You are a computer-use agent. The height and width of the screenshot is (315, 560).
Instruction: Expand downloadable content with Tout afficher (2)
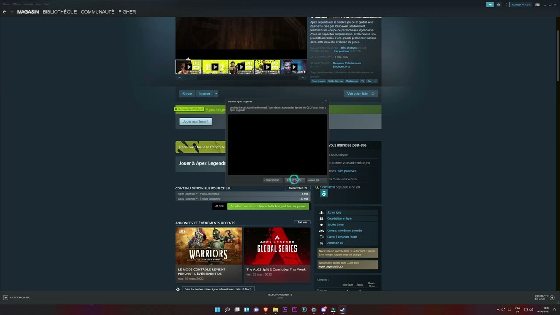(x=297, y=188)
